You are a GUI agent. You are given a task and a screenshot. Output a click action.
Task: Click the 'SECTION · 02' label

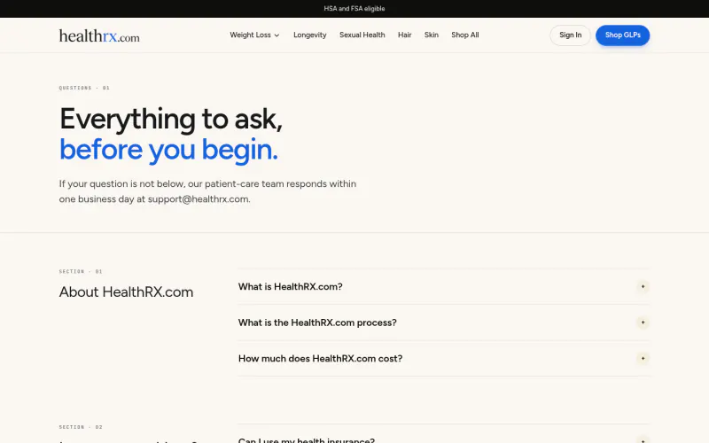[x=81, y=427]
